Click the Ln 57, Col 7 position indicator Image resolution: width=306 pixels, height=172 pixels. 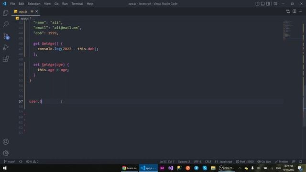click(167, 161)
